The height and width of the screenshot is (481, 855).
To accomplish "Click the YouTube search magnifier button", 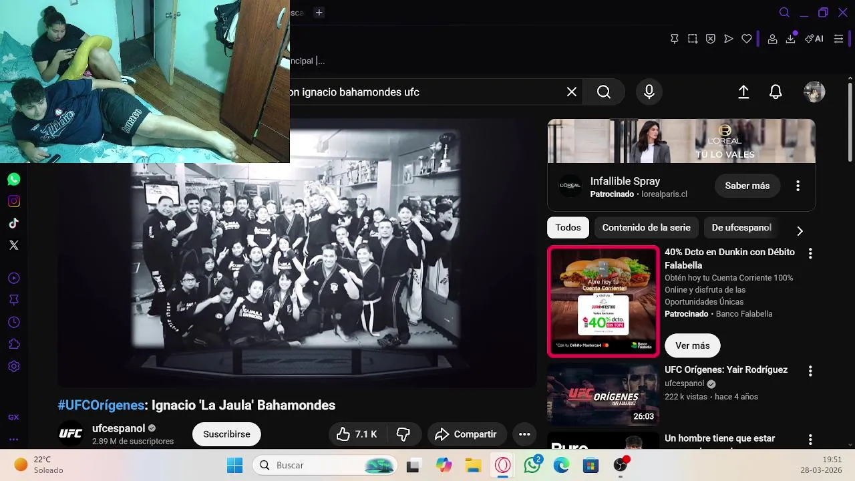I will [x=604, y=92].
